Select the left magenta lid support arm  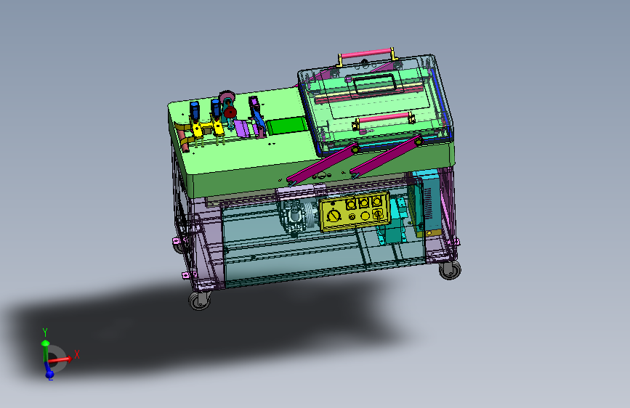(x=323, y=163)
